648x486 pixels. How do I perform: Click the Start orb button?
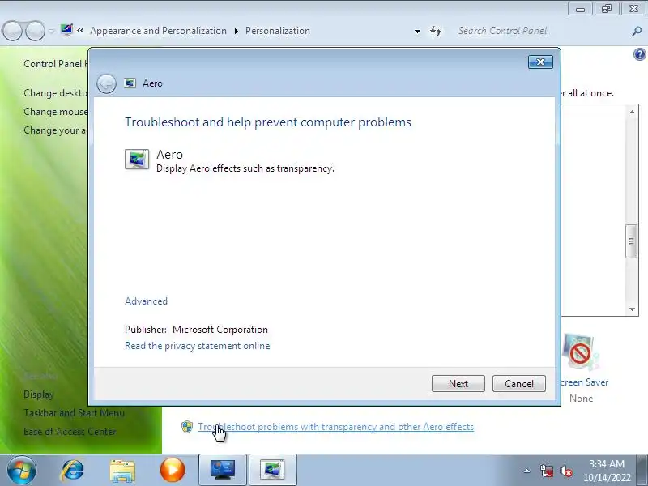(22, 470)
